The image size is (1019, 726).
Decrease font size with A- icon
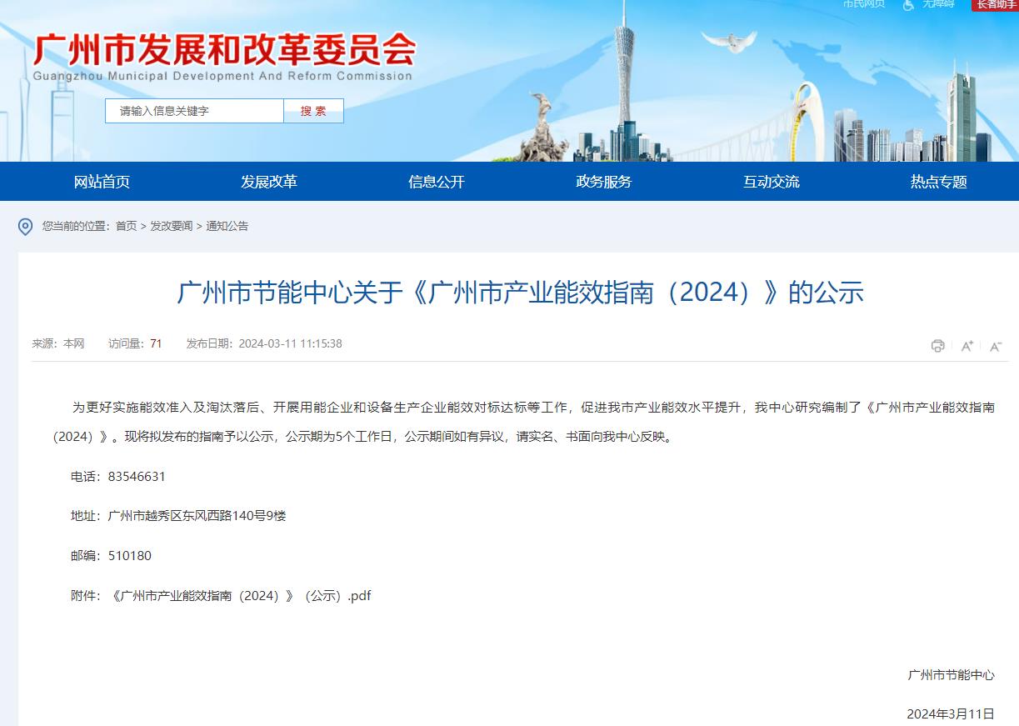995,346
